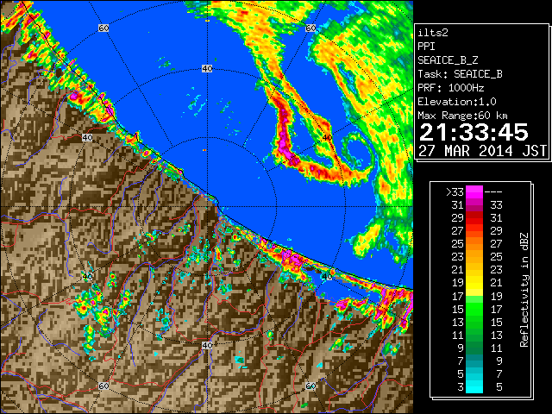Click the orange 25 dBZ legend swatch
Viewport: 552px width, 414px height.
click(474, 244)
